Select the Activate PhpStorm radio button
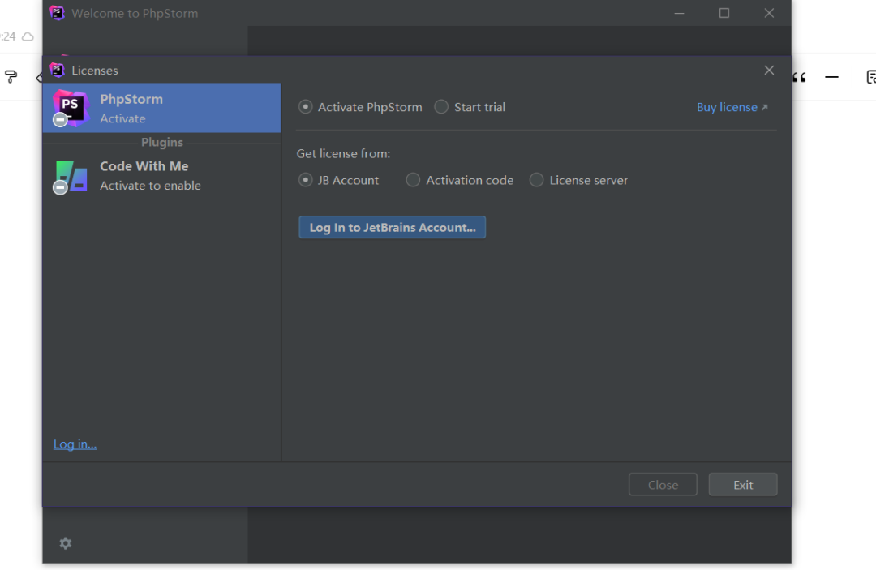876x570 pixels. tap(306, 107)
